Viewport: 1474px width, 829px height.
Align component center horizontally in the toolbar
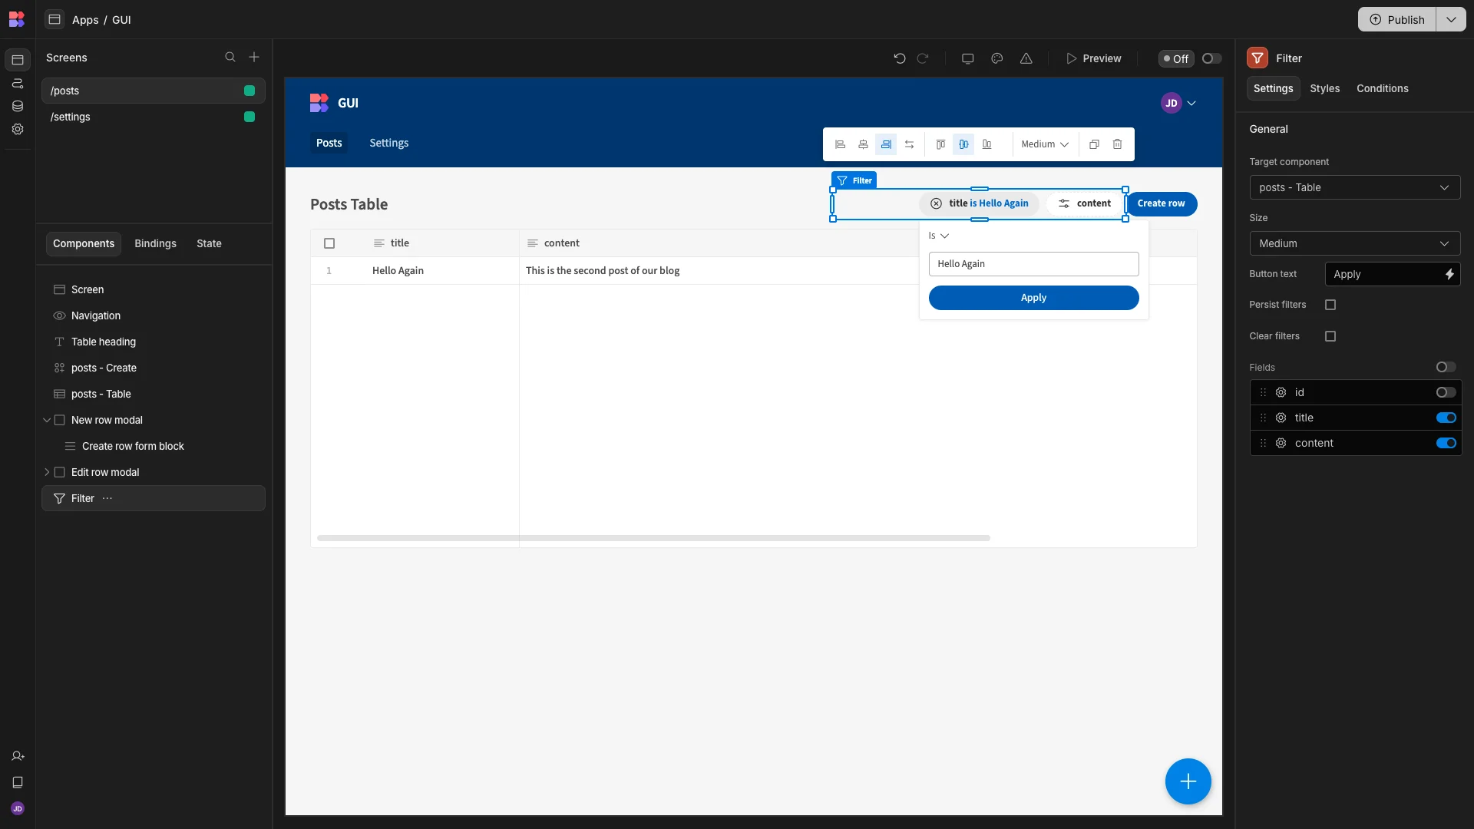click(863, 144)
